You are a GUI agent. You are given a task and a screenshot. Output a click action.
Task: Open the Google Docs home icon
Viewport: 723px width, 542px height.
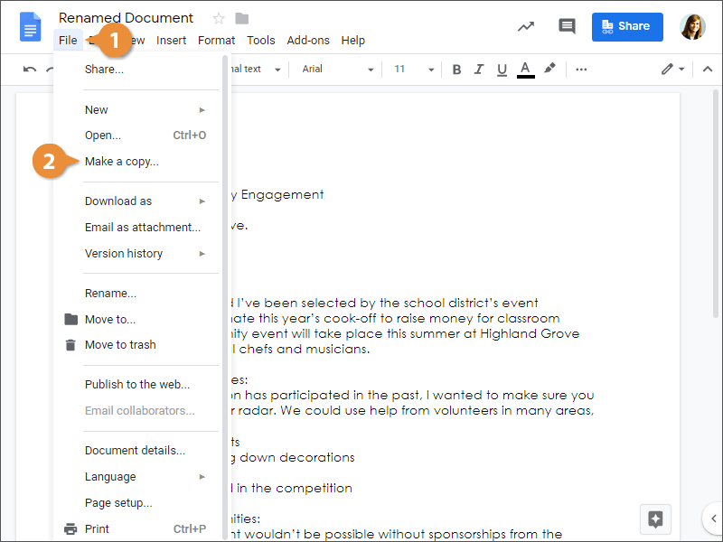30,27
